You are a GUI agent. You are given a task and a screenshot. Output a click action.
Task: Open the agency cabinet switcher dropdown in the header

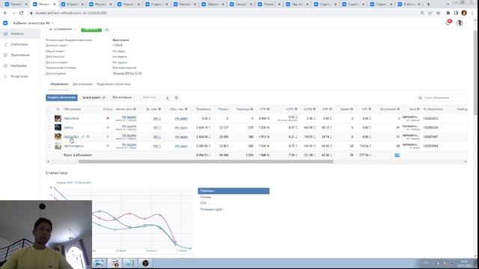click(33, 23)
